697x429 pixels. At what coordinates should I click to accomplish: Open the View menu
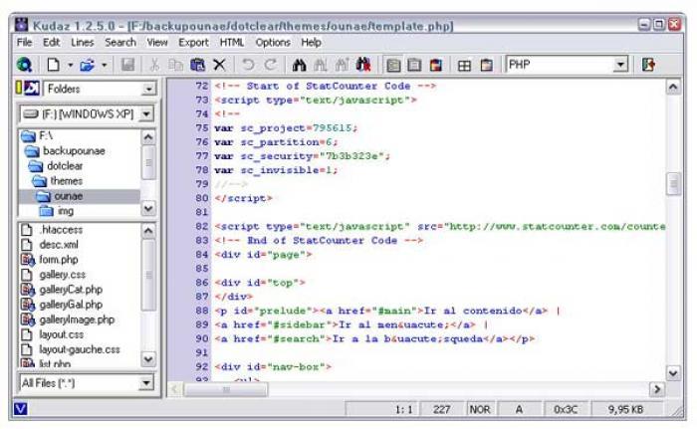157,42
